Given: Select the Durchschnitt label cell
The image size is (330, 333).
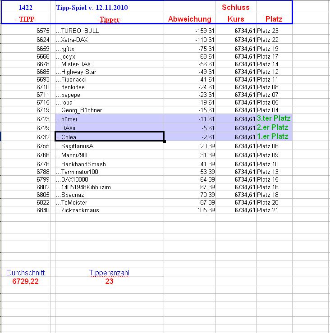Looking at the screenshot, I should (x=26, y=273).
